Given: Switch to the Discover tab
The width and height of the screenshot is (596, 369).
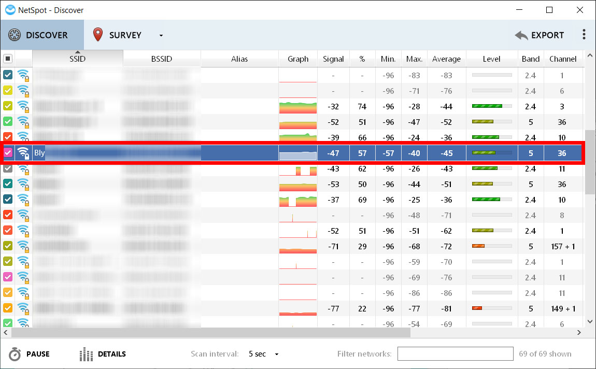Looking at the screenshot, I should (x=41, y=35).
